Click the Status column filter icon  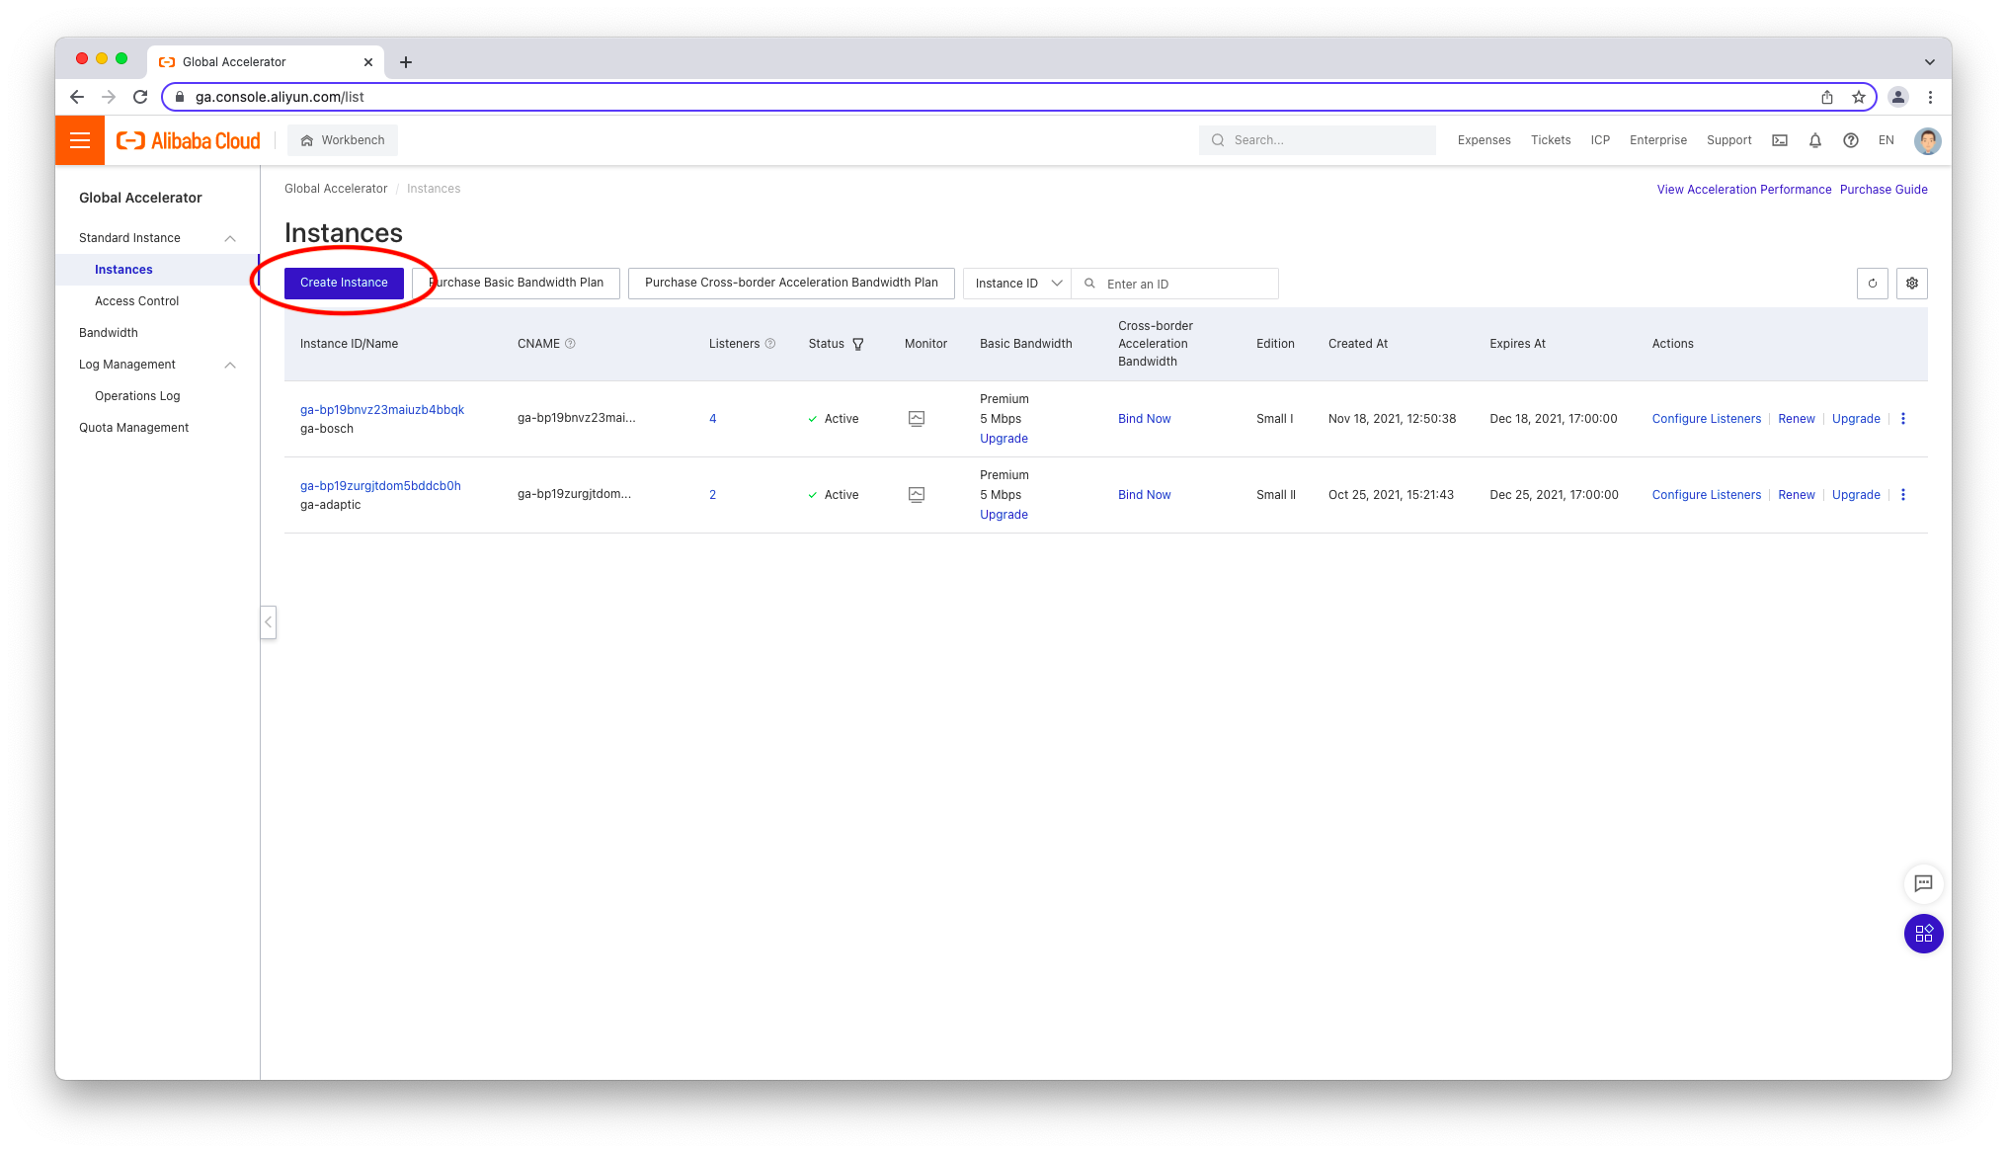tap(858, 344)
